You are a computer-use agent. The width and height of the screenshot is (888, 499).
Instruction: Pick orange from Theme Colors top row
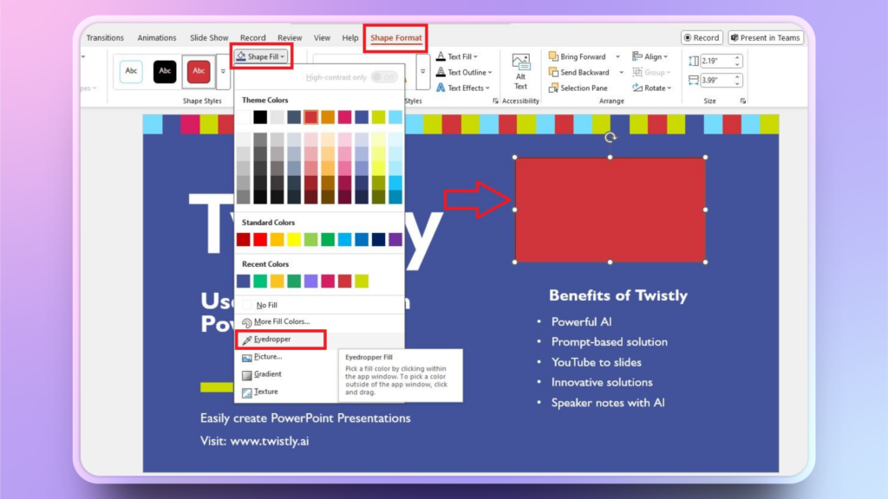(x=327, y=117)
